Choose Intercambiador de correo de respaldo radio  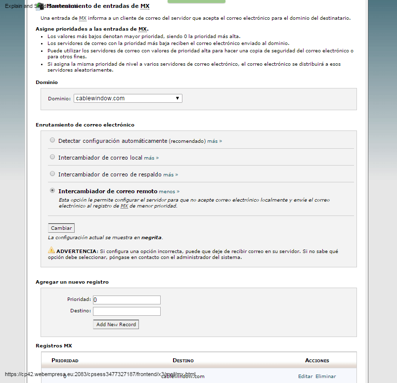coord(52,173)
